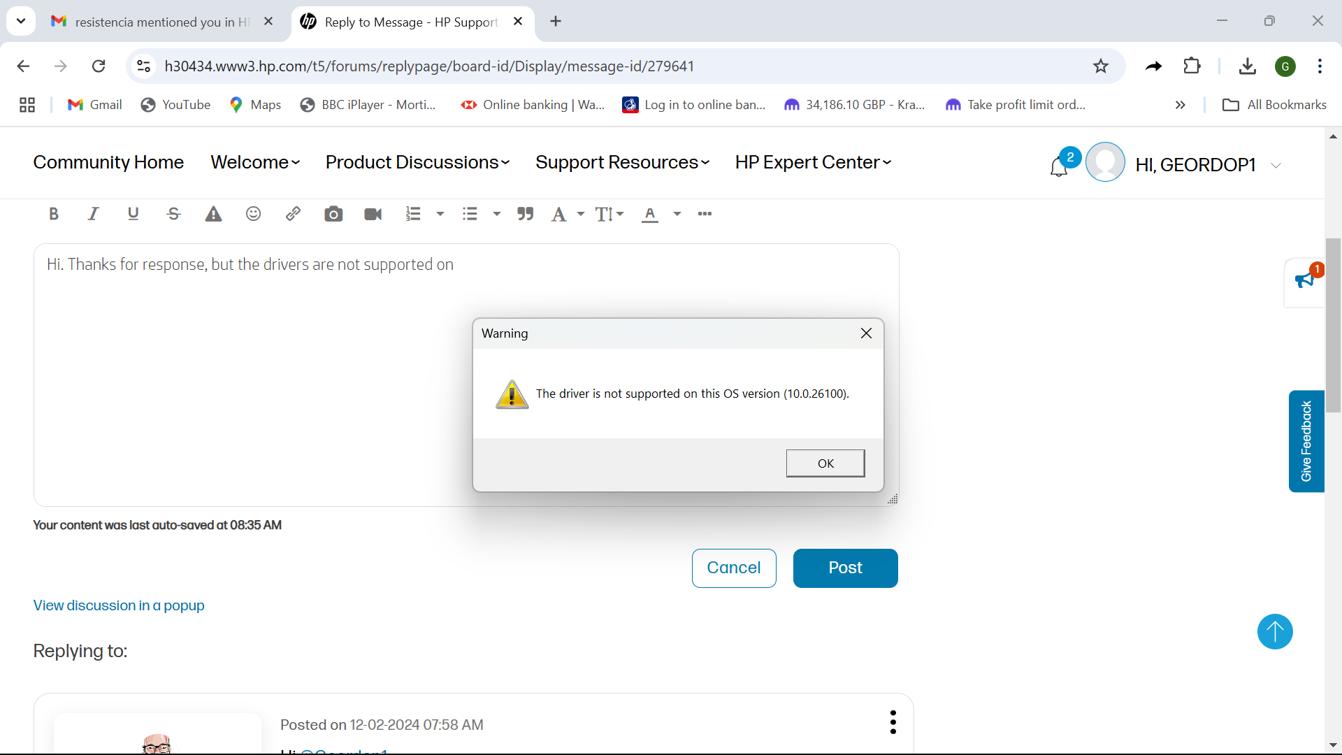Click text color A swatch button
Viewport: 1342px width, 755px height.
[x=650, y=214]
